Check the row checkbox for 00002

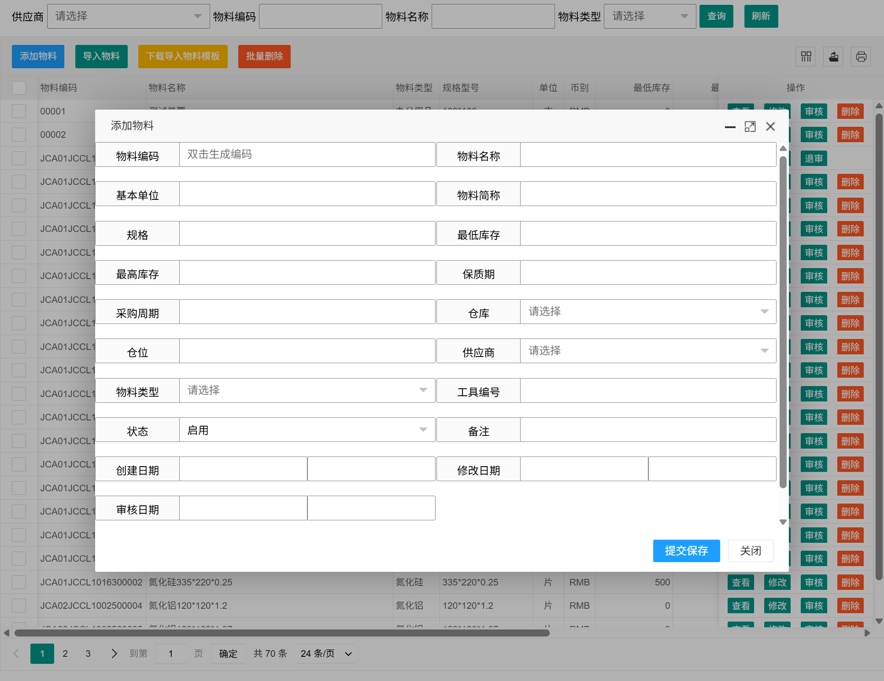point(19,135)
